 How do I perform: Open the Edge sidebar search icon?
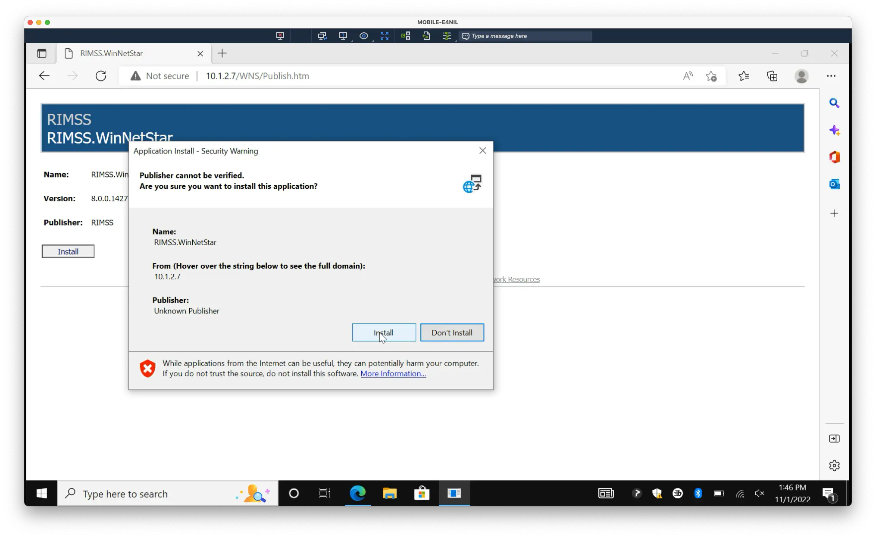point(834,103)
